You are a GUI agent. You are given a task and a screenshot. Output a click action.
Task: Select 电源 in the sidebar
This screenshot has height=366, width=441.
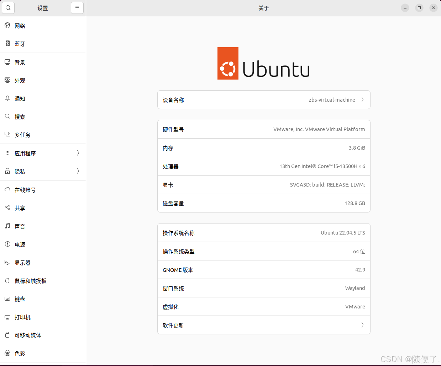tap(43, 244)
